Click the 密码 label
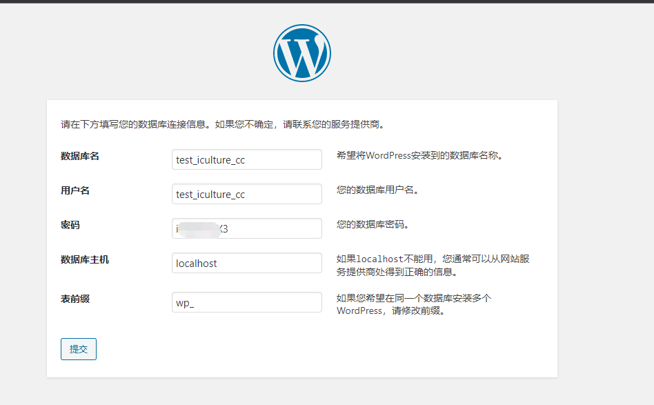Image resolution: width=654 pixels, height=405 pixels. [x=70, y=225]
